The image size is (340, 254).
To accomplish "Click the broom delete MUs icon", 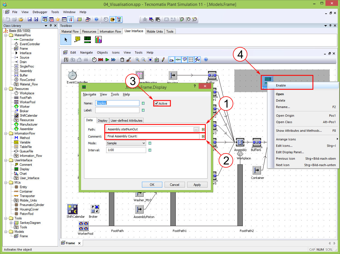I will (x=129, y=60).
